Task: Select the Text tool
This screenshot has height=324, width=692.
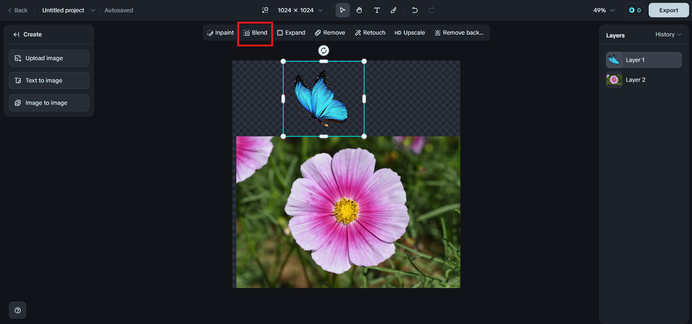Action: (x=377, y=10)
